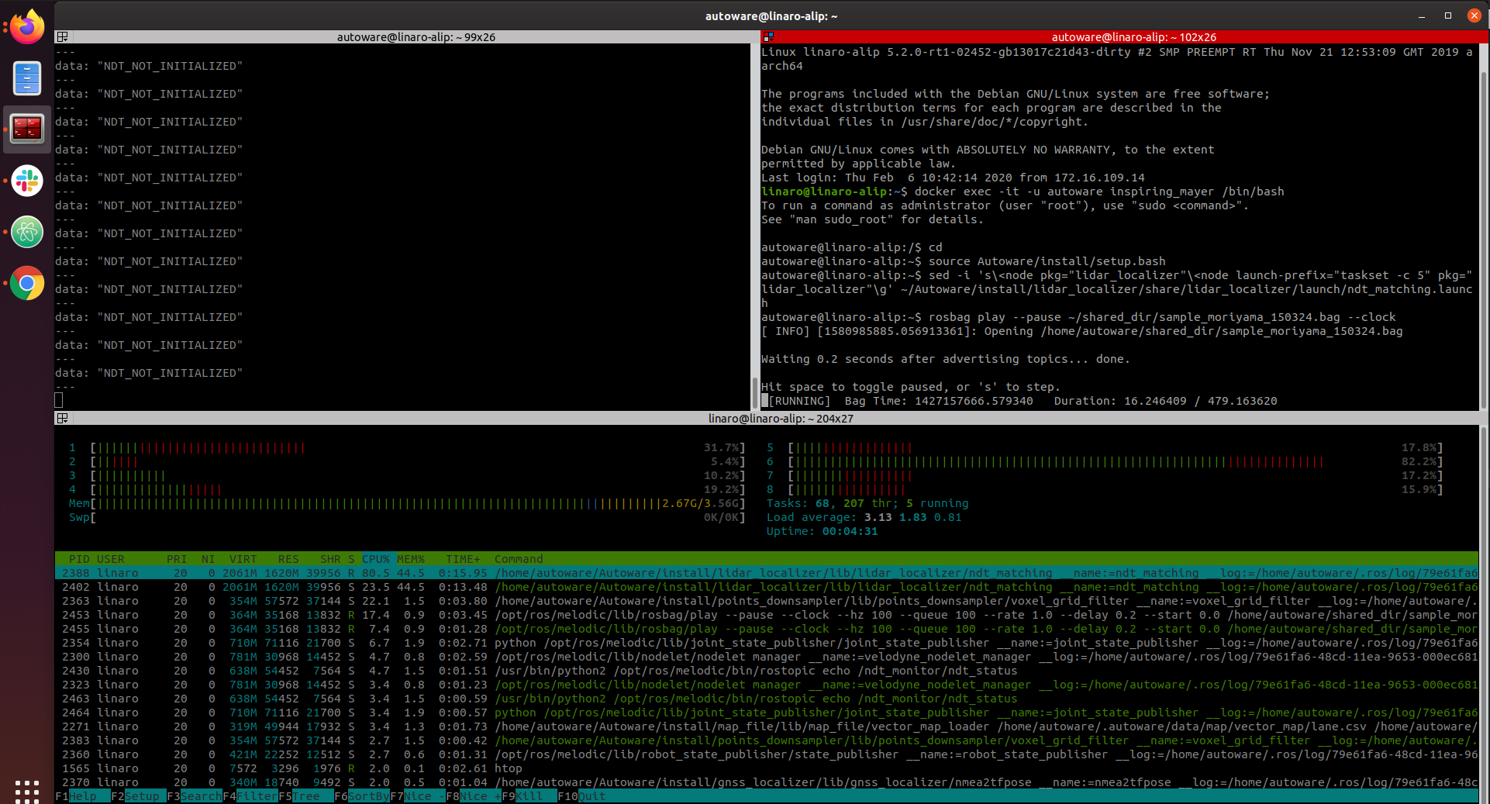This screenshot has height=804, width=1490.
Task: Open the Atom editor from the dock
Action: tap(27, 232)
